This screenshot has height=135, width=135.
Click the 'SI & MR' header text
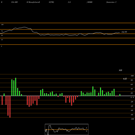[14, 2]
